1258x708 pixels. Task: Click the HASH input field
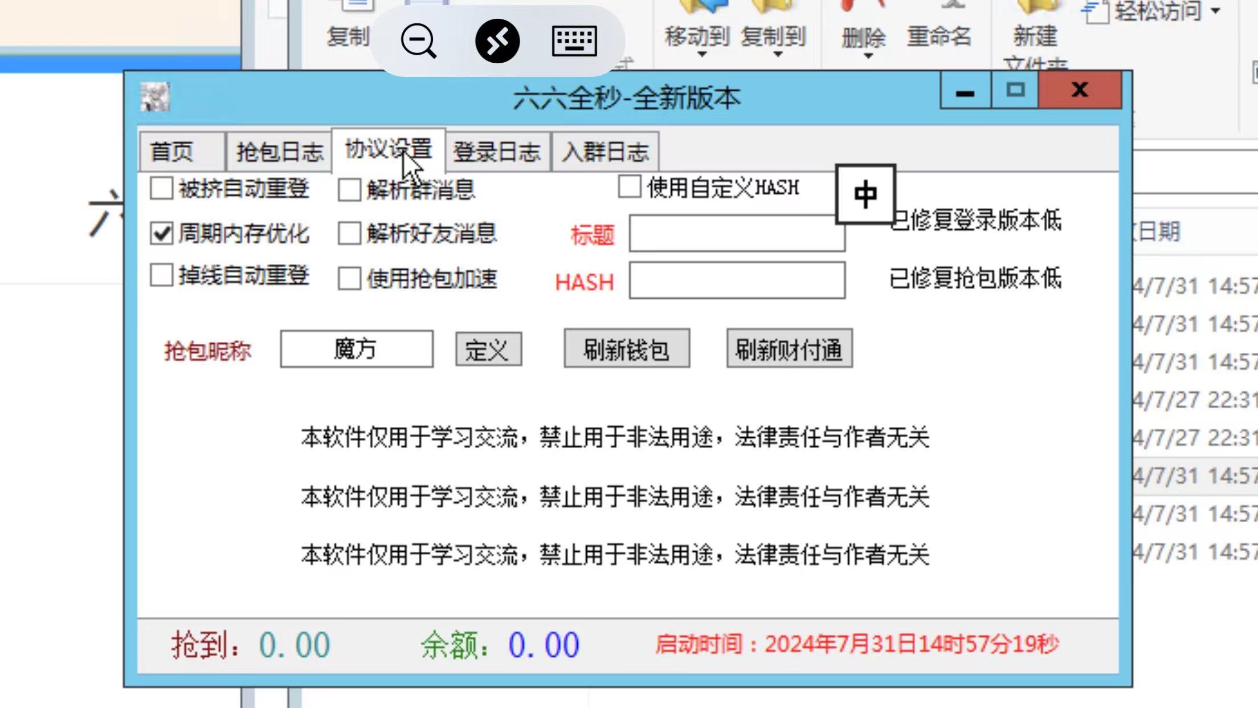click(x=737, y=280)
